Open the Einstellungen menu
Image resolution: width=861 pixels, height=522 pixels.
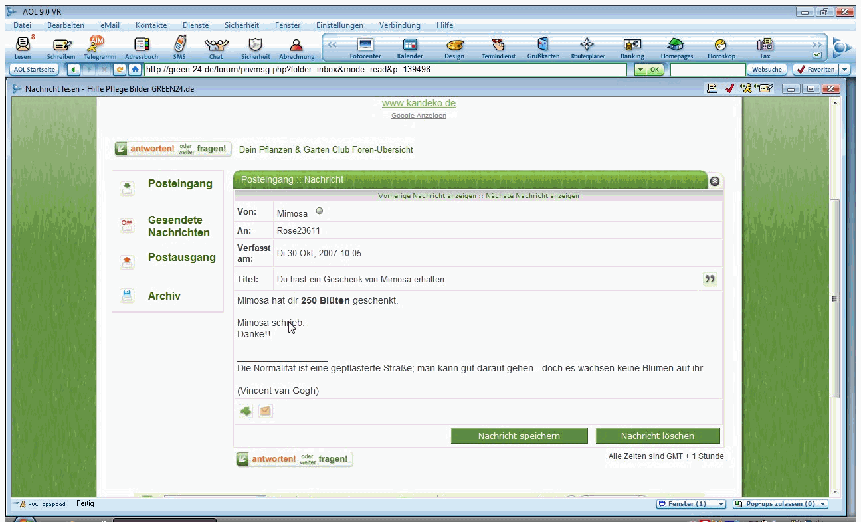pos(339,25)
